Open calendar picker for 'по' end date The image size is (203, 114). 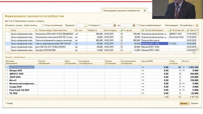pyautogui.click(x=134, y=25)
